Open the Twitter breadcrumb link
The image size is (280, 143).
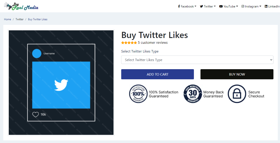(x=19, y=19)
